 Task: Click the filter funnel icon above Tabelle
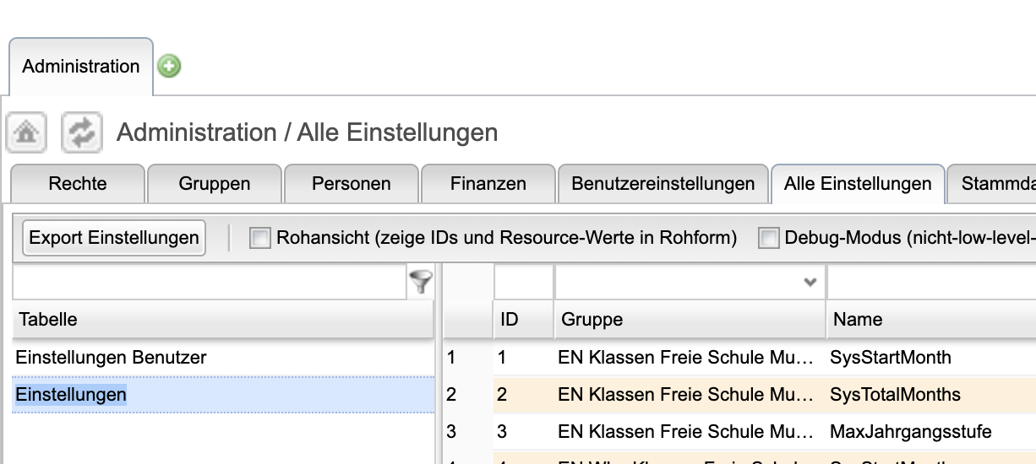(421, 282)
